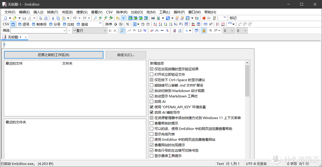Click the Abc spell check icon
This screenshot has height=167, width=322.
pos(193,24)
